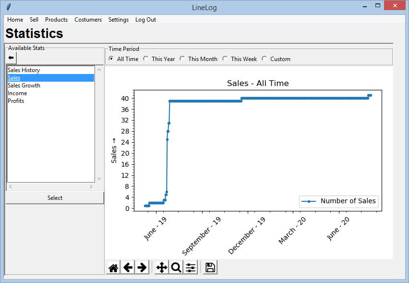The width and height of the screenshot is (409, 283).
Task: Open Configure subplots sliders icon
Action: 191,268
